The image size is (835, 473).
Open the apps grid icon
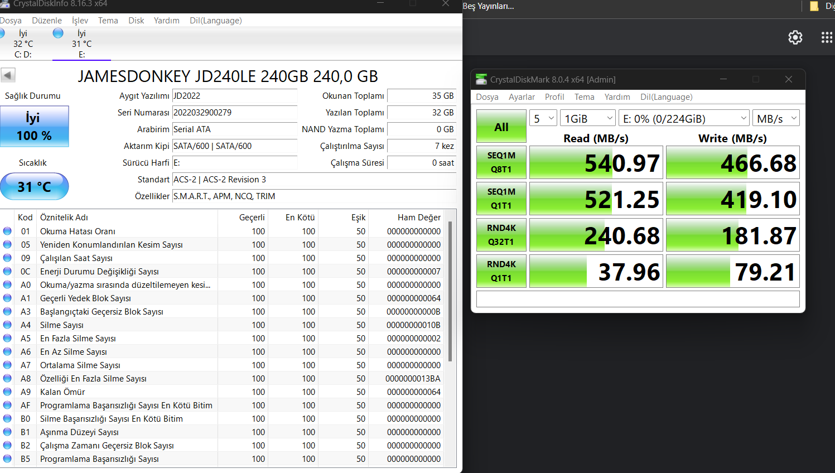[x=827, y=37]
